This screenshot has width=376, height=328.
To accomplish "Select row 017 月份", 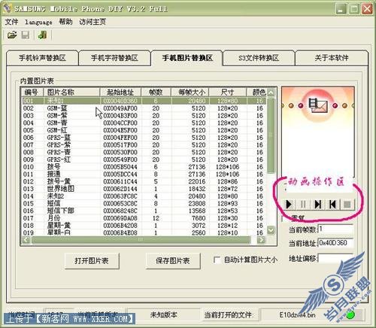I will point(144,218).
